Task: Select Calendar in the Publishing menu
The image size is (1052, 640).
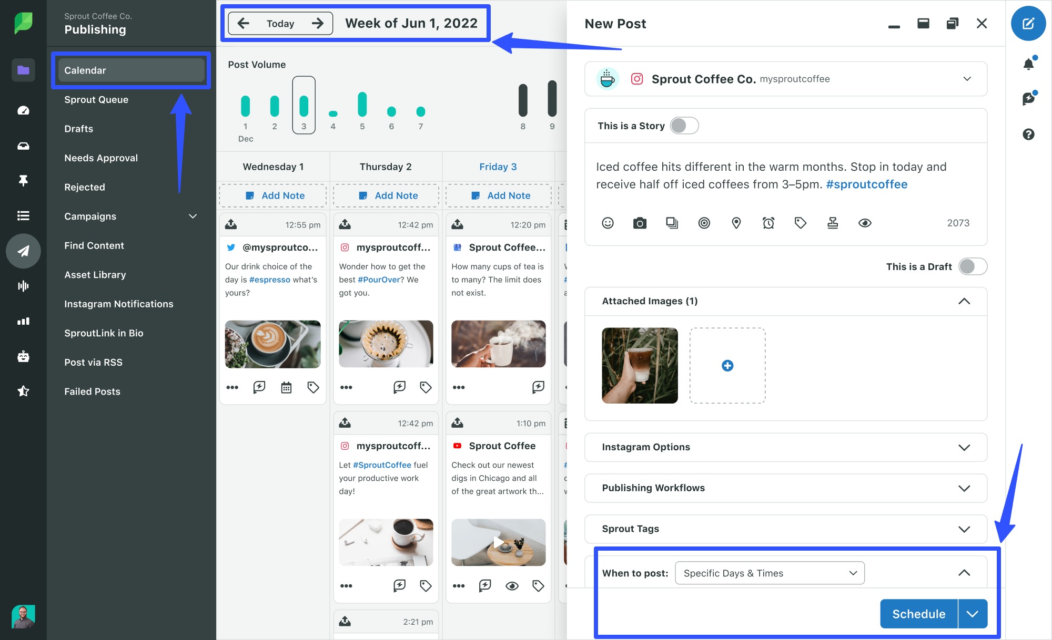Action: coord(131,70)
